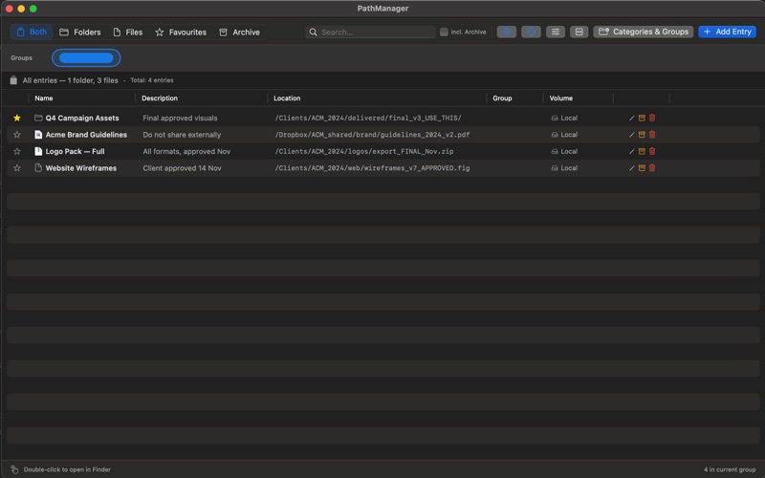Switch to the Folders tab
This screenshot has height=478, width=765.
click(80, 33)
